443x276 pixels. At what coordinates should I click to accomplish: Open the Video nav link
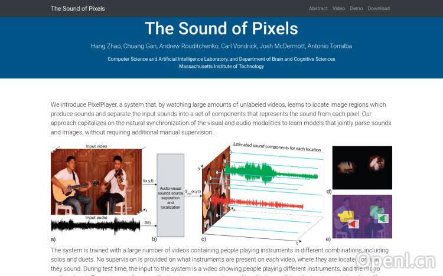(x=338, y=8)
